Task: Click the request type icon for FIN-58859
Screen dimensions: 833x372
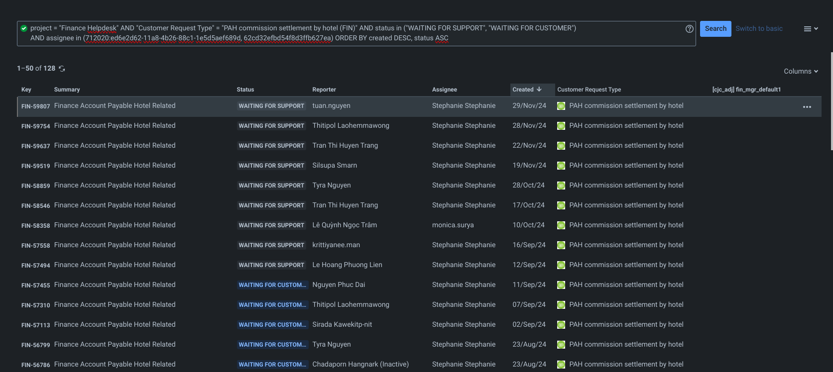Action: [x=561, y=186]
